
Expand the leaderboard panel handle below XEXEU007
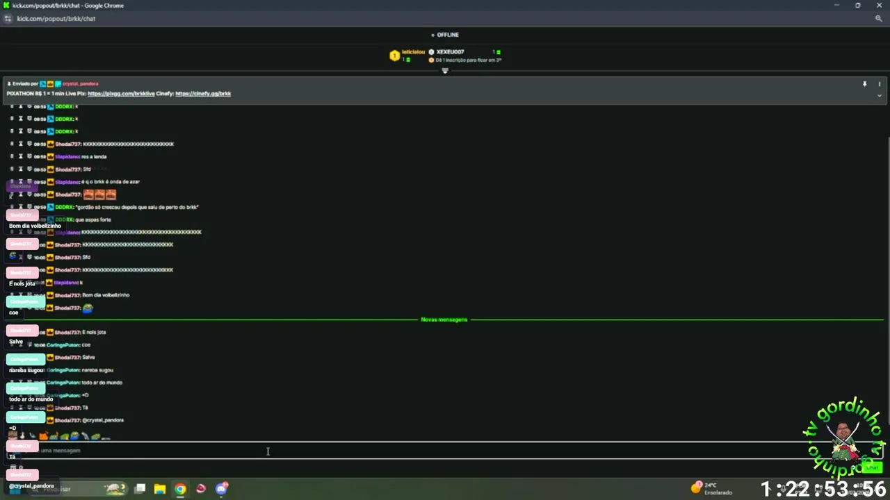pyautogui.click(x=445, y=70)
